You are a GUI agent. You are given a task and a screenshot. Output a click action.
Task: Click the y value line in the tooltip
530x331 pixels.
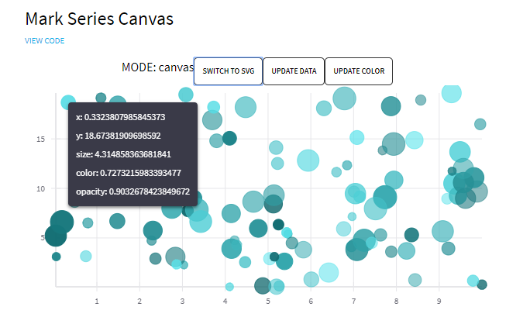[x=120, y=136]
